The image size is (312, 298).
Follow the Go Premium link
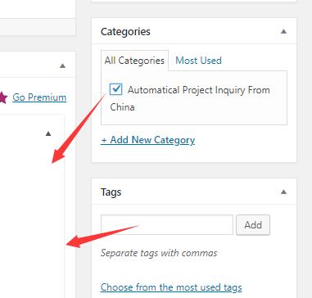point(39,97)
